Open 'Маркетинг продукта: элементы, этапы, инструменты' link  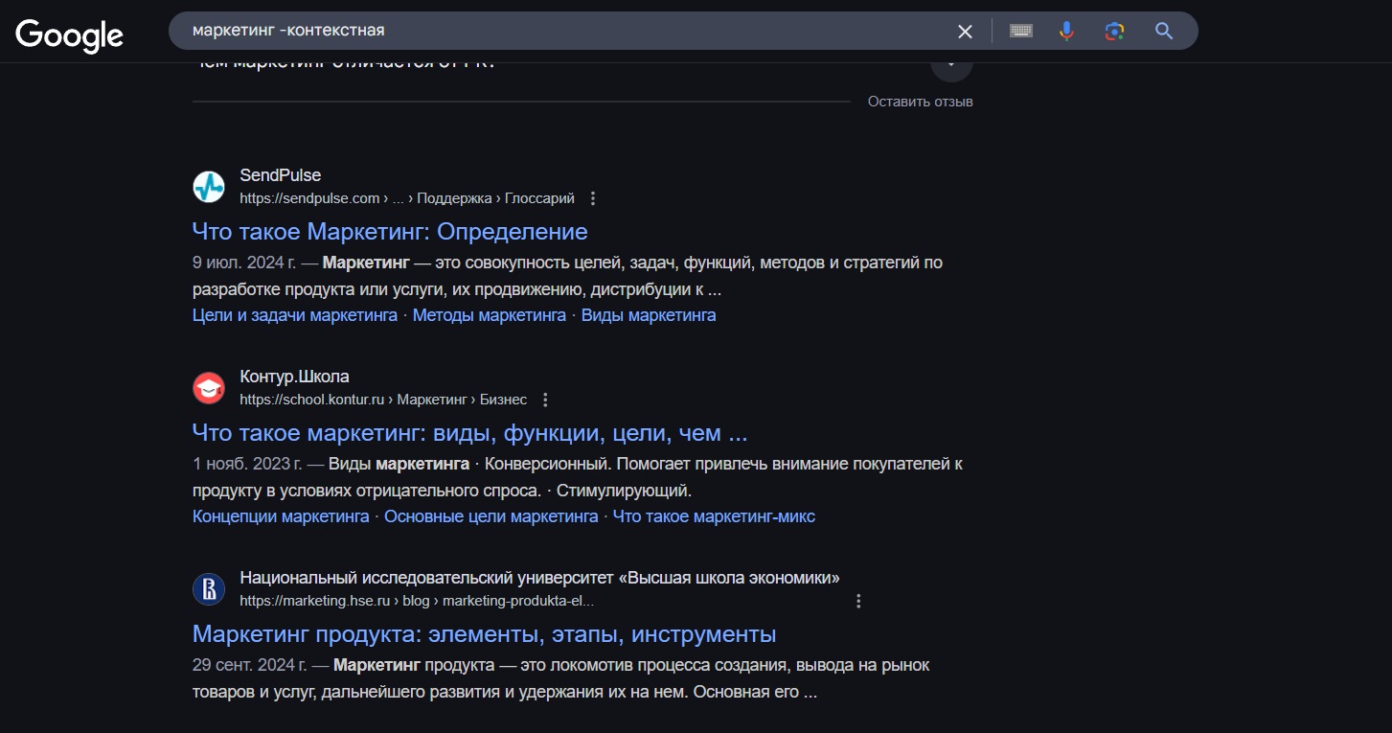click(484, 634)
